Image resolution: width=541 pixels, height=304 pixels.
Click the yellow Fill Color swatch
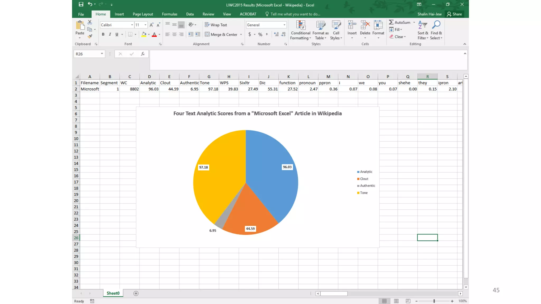(144, 34)
